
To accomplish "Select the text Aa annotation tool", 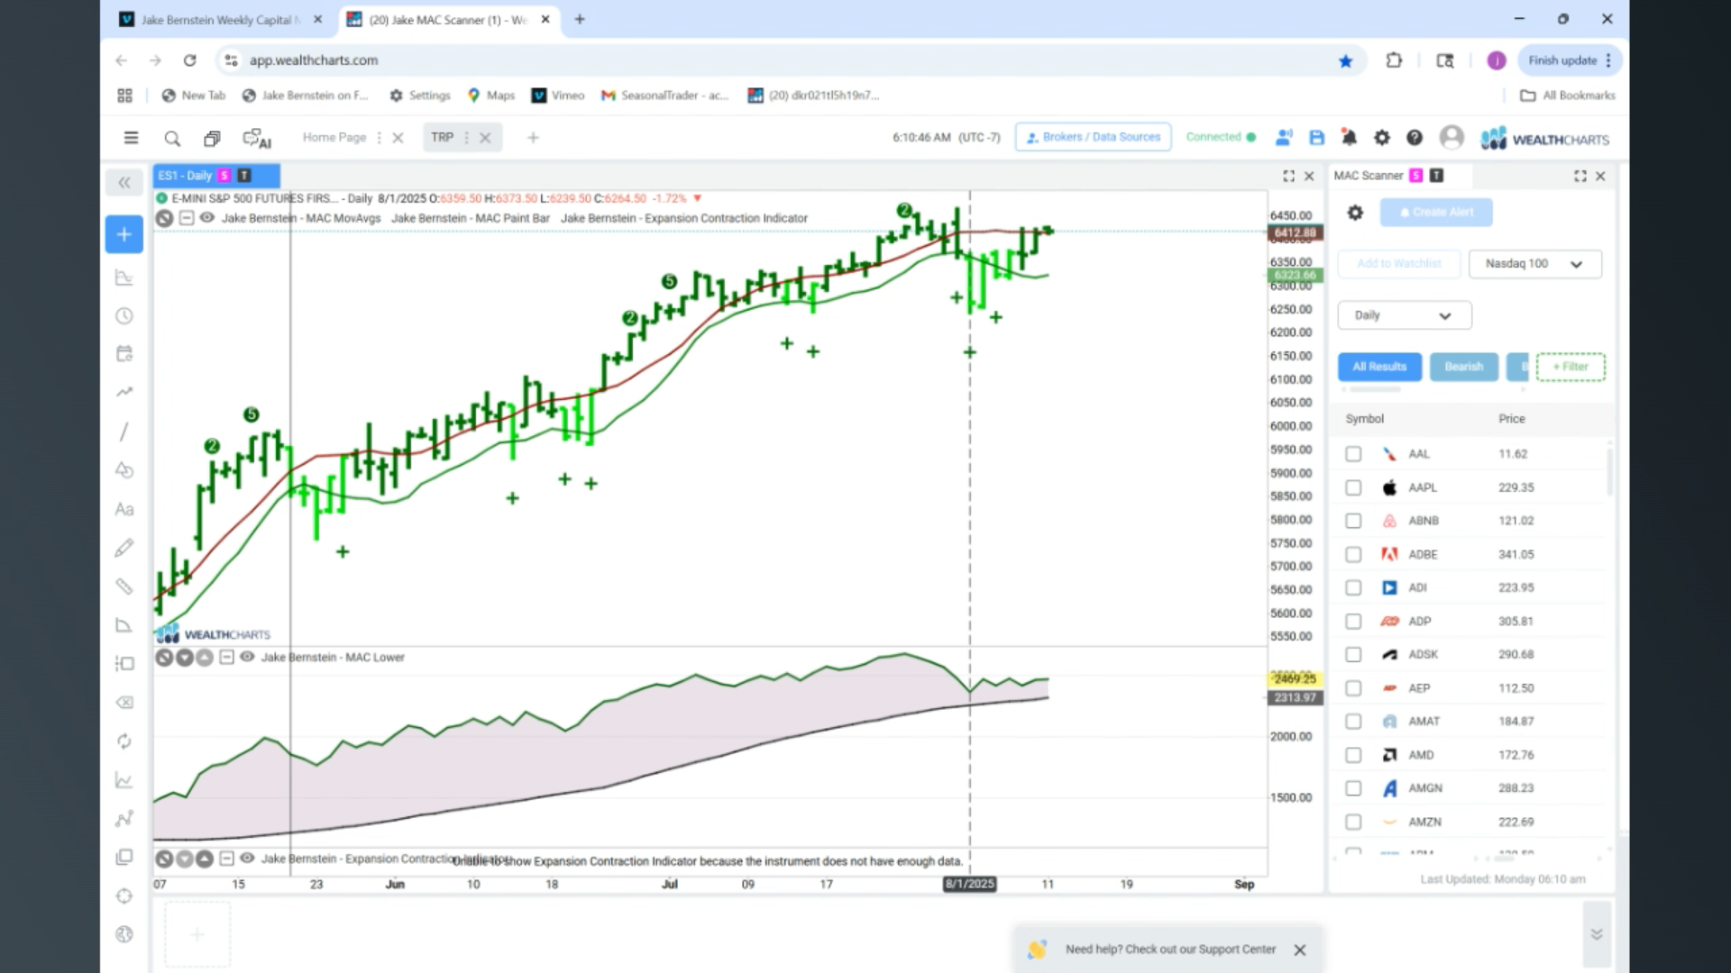I will [124, 509].
